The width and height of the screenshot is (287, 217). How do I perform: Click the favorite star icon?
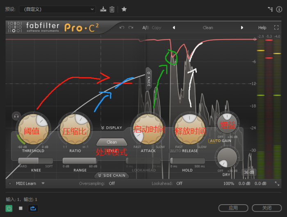point(124,9)
